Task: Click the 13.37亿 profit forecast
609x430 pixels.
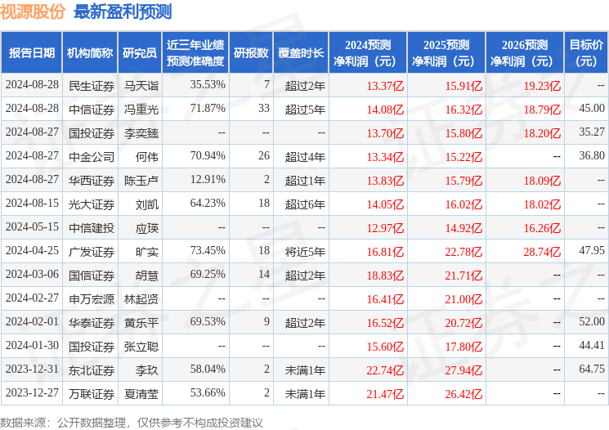Action: point(385,86)
